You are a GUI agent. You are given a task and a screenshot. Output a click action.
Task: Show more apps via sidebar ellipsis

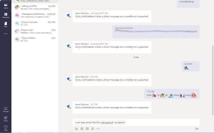[x=6, y=34]
